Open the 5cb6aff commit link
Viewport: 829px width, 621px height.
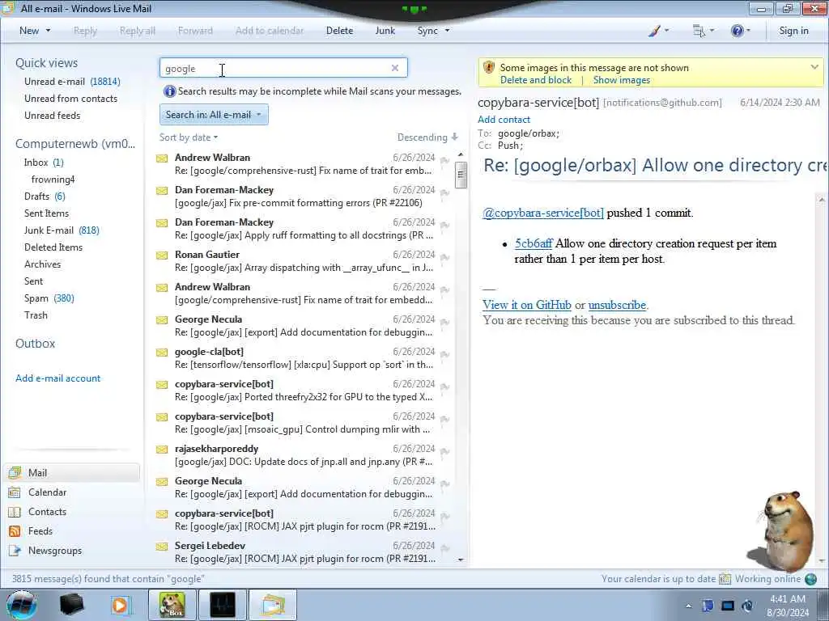(x=534, y=243)
